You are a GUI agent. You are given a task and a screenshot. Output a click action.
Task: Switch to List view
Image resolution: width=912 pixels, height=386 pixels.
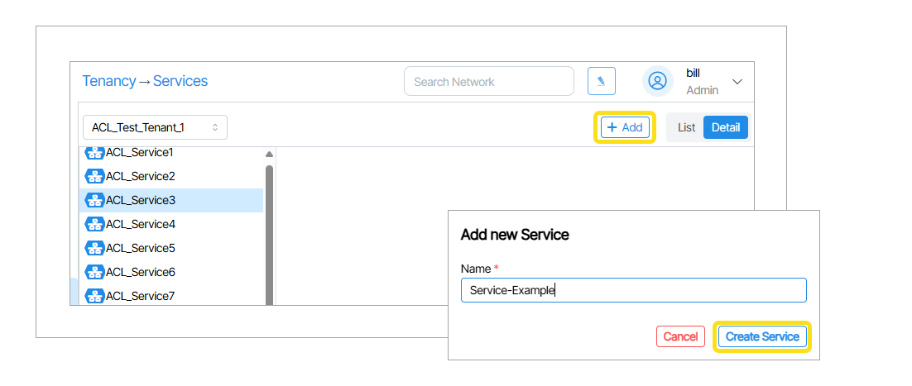click(686, 127)
